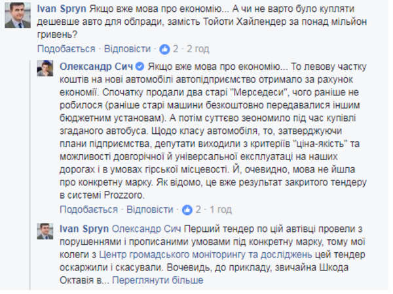
Task: Open the '1 год' timestamp on Сич's reply
Action: [x=221, y=210]
